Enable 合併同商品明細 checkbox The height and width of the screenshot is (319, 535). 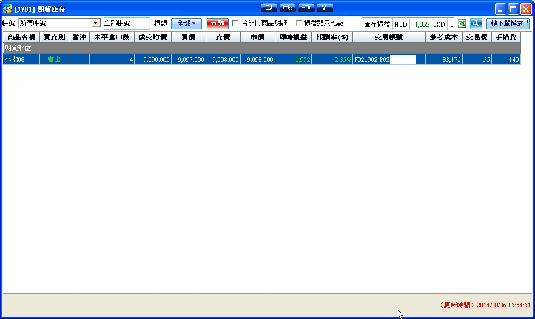pos(235,23)
